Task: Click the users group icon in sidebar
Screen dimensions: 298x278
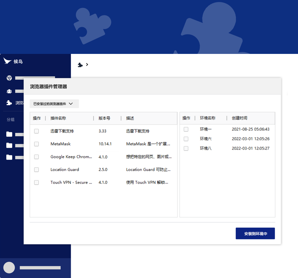Action: [9, 91]
